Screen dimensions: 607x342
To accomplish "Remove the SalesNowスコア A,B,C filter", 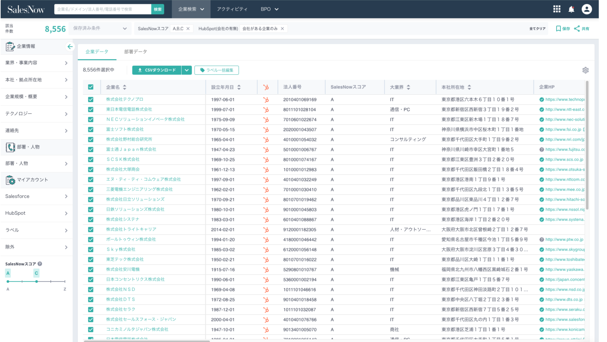I will pos(188,29).
